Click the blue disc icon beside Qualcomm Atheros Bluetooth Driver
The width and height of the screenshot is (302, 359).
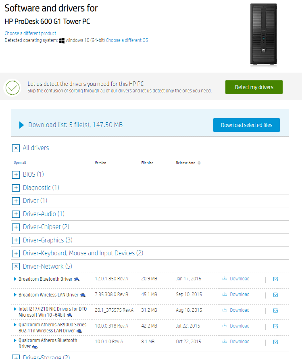35,346
